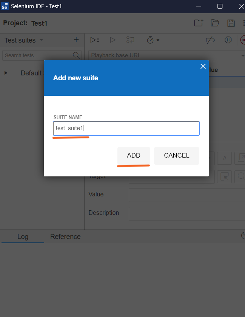Image resolution: width=245 pixels, height=317 pixels.
Task: Clear the log icon
Action: (243, 236)
